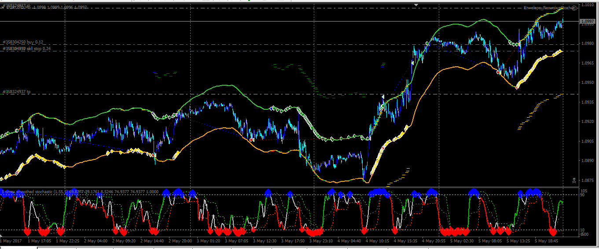Click the 1.0965 price scale label
The width and height of the screenshot is (599, 249).
coord(587,63)
